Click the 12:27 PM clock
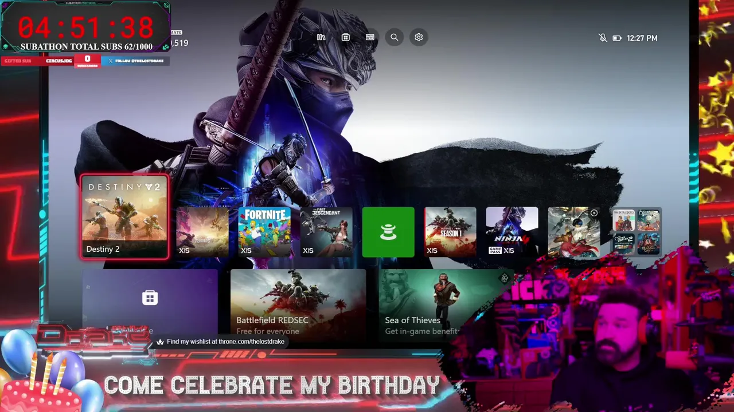The image size is (734, 412). click(x=642, y=38)
